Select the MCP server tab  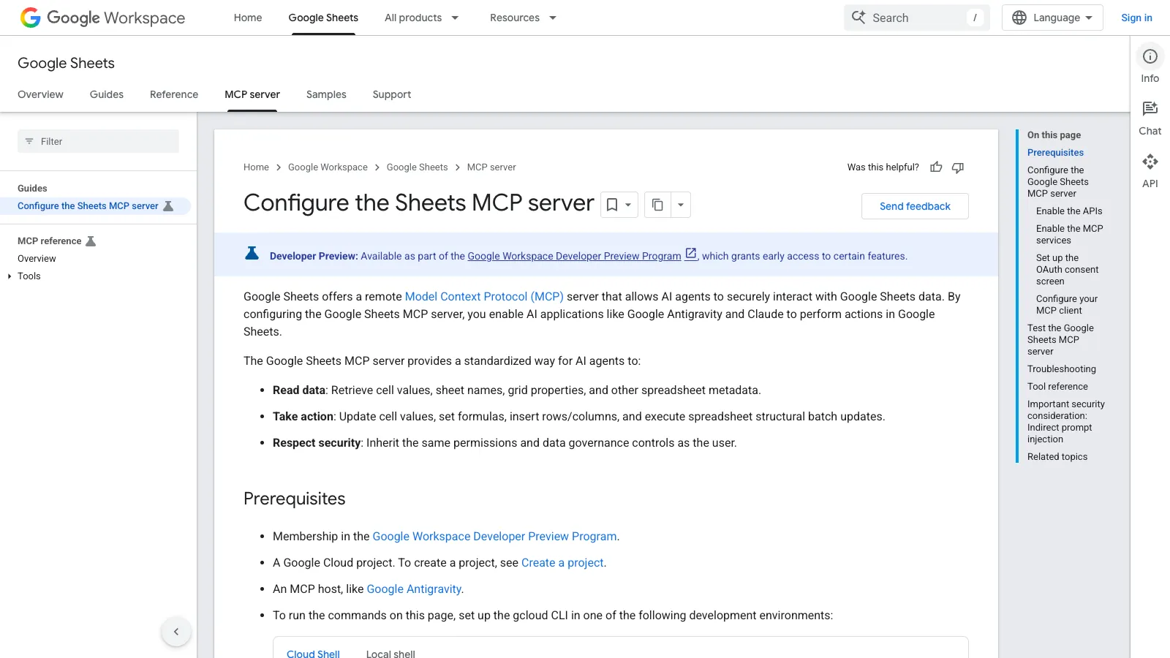[252, 94]
